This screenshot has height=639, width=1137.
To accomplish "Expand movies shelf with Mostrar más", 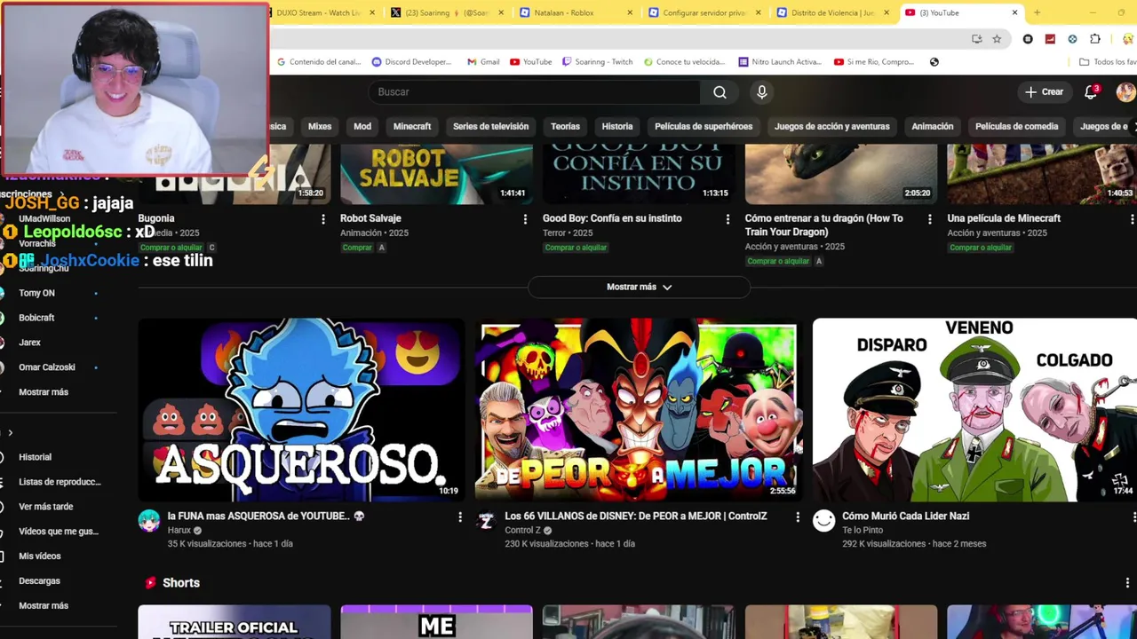I will click(x=639, y=287).
